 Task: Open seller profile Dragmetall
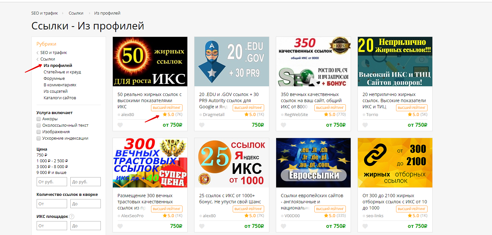[214, 114]
